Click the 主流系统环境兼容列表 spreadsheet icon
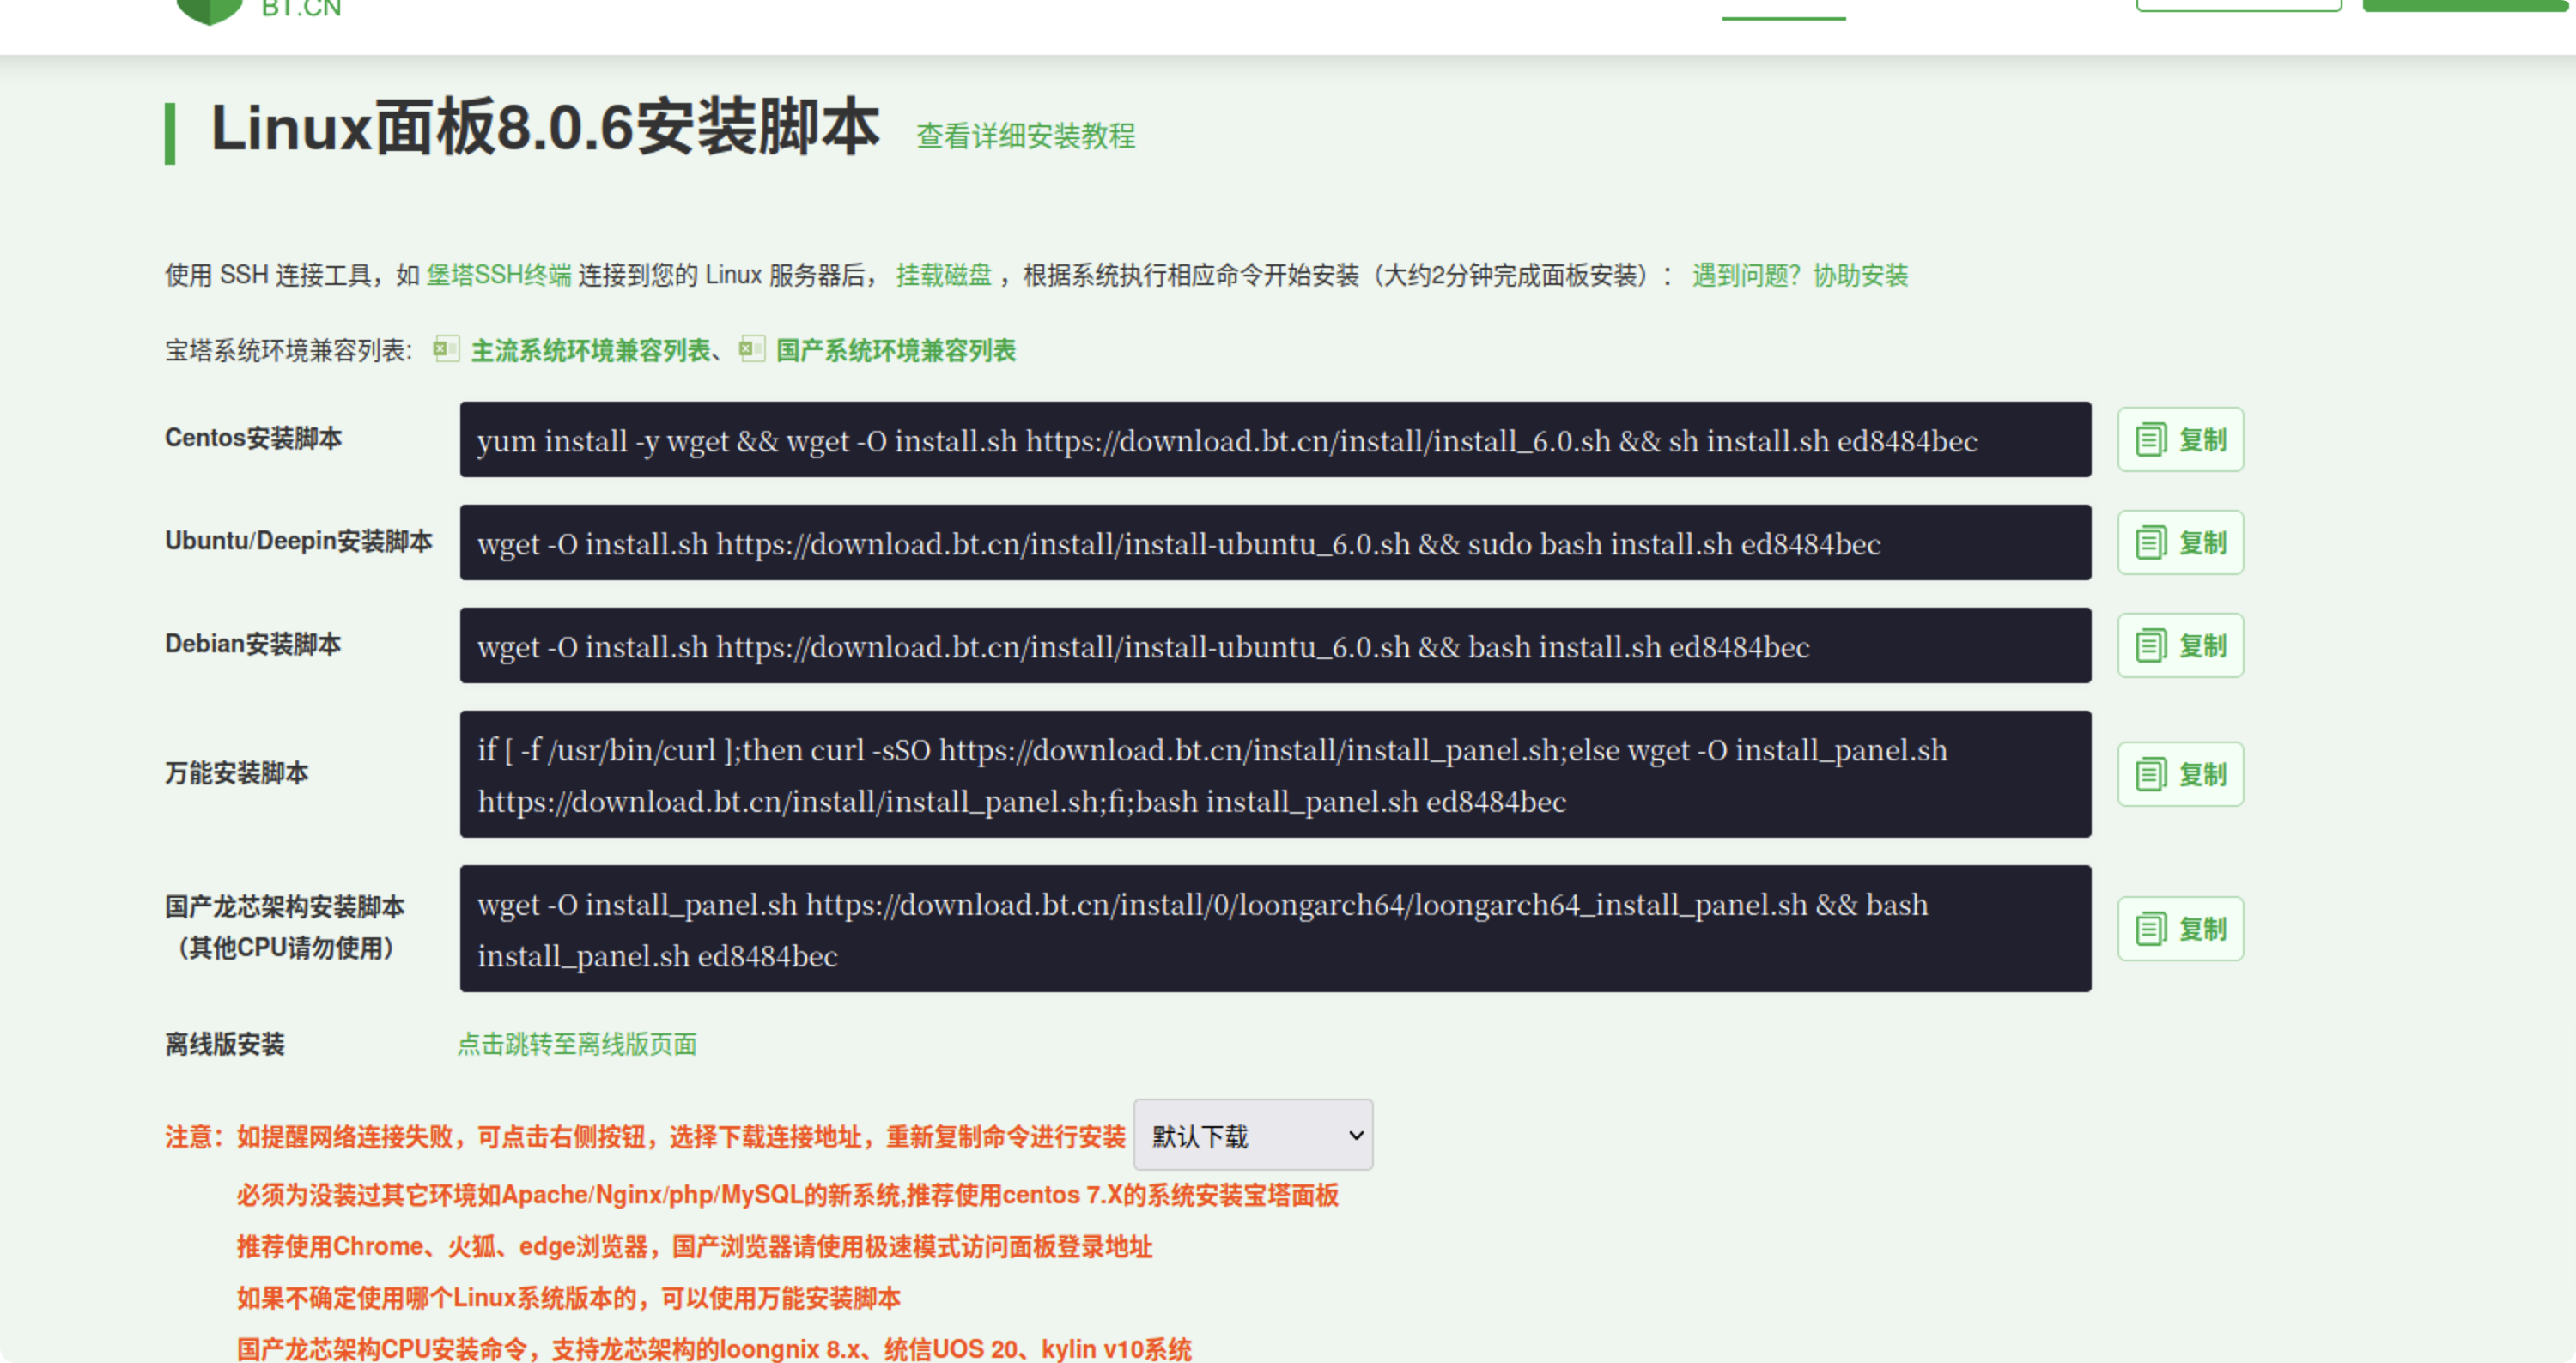The image size is (2576, 1363). pyautogui.click(x=446, y=349)
